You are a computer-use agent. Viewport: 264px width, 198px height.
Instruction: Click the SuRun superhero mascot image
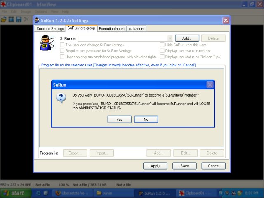47,43
